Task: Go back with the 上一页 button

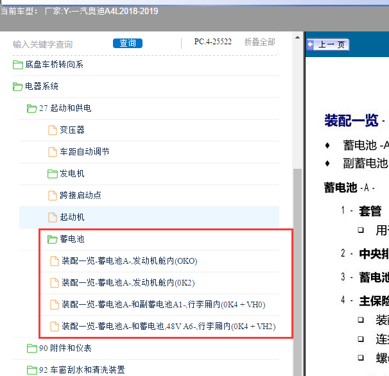Action: (328, 45)
